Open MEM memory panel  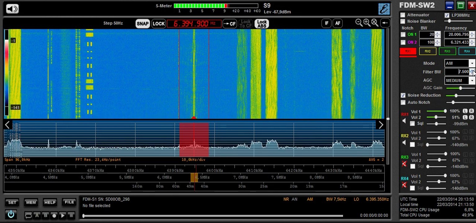click(x=31, y=203)
